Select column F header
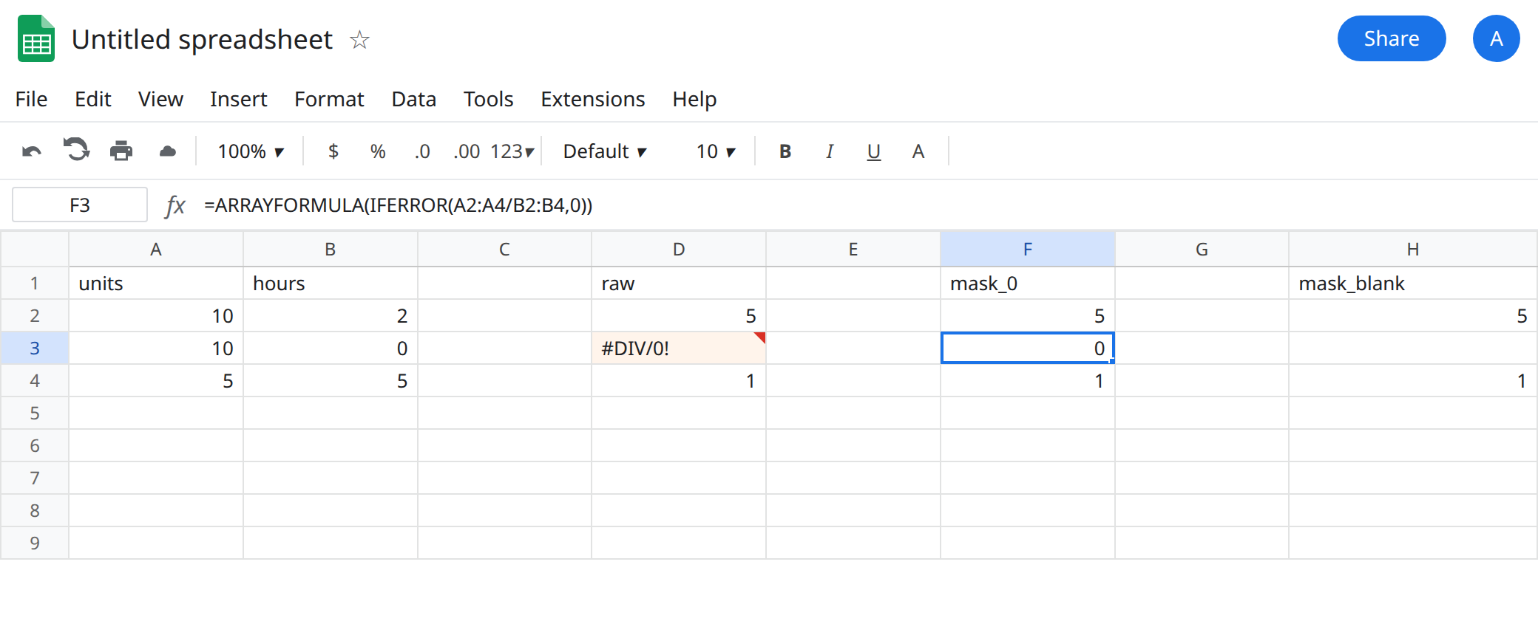 point(1028,249)
